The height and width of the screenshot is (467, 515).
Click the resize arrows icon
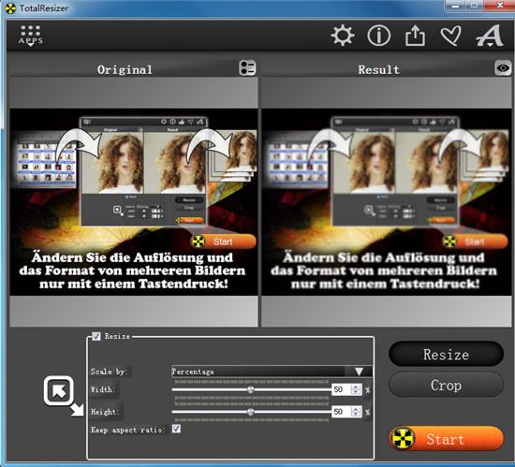tap(64, 396)
